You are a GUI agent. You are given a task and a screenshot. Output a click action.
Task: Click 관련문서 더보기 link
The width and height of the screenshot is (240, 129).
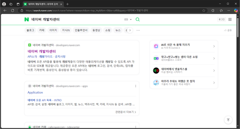point(126,112)
